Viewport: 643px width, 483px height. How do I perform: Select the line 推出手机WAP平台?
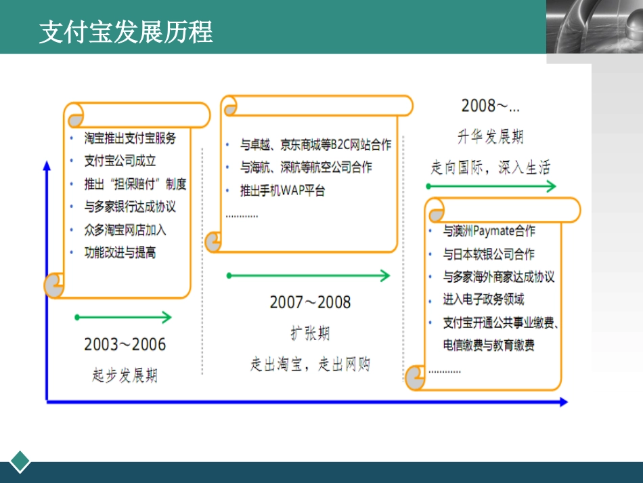[282, 190]
